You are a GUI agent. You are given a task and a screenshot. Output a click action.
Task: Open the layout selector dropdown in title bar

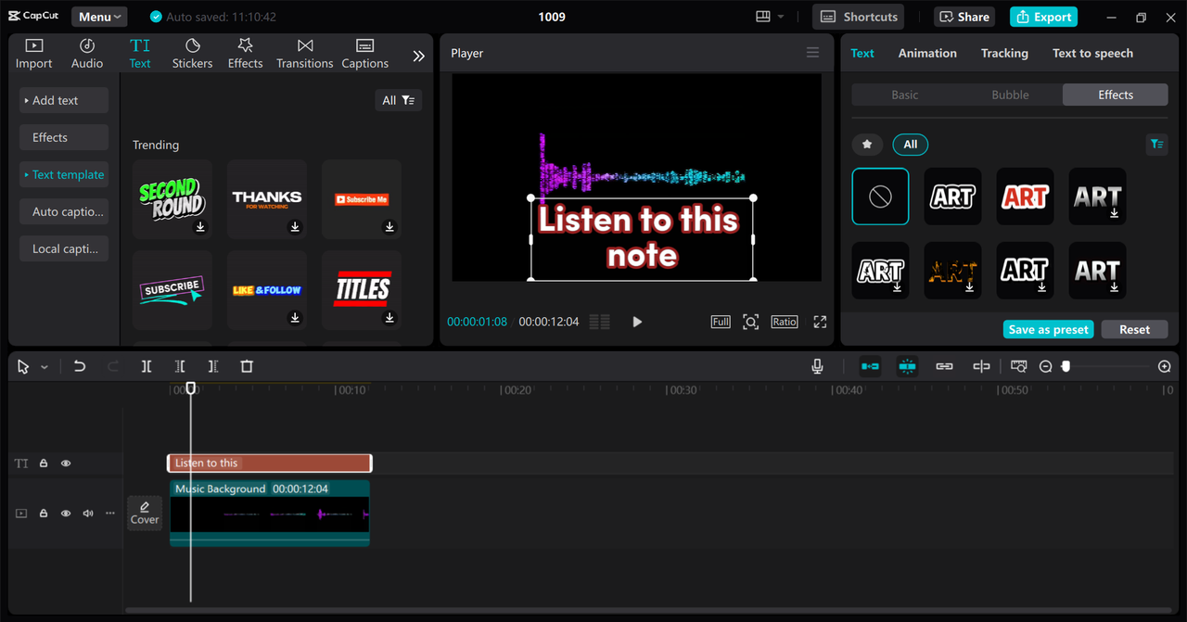[x=770, y=17]
